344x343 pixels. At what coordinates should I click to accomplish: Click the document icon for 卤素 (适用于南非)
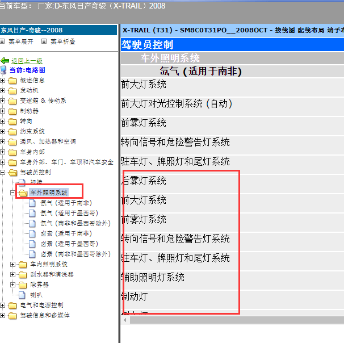[x=32, y=234]
